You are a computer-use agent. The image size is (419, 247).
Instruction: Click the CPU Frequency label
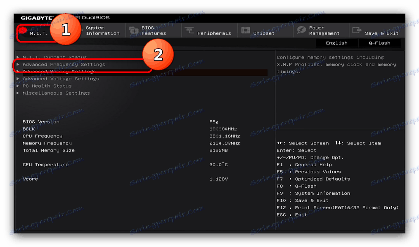pos(43,136)
